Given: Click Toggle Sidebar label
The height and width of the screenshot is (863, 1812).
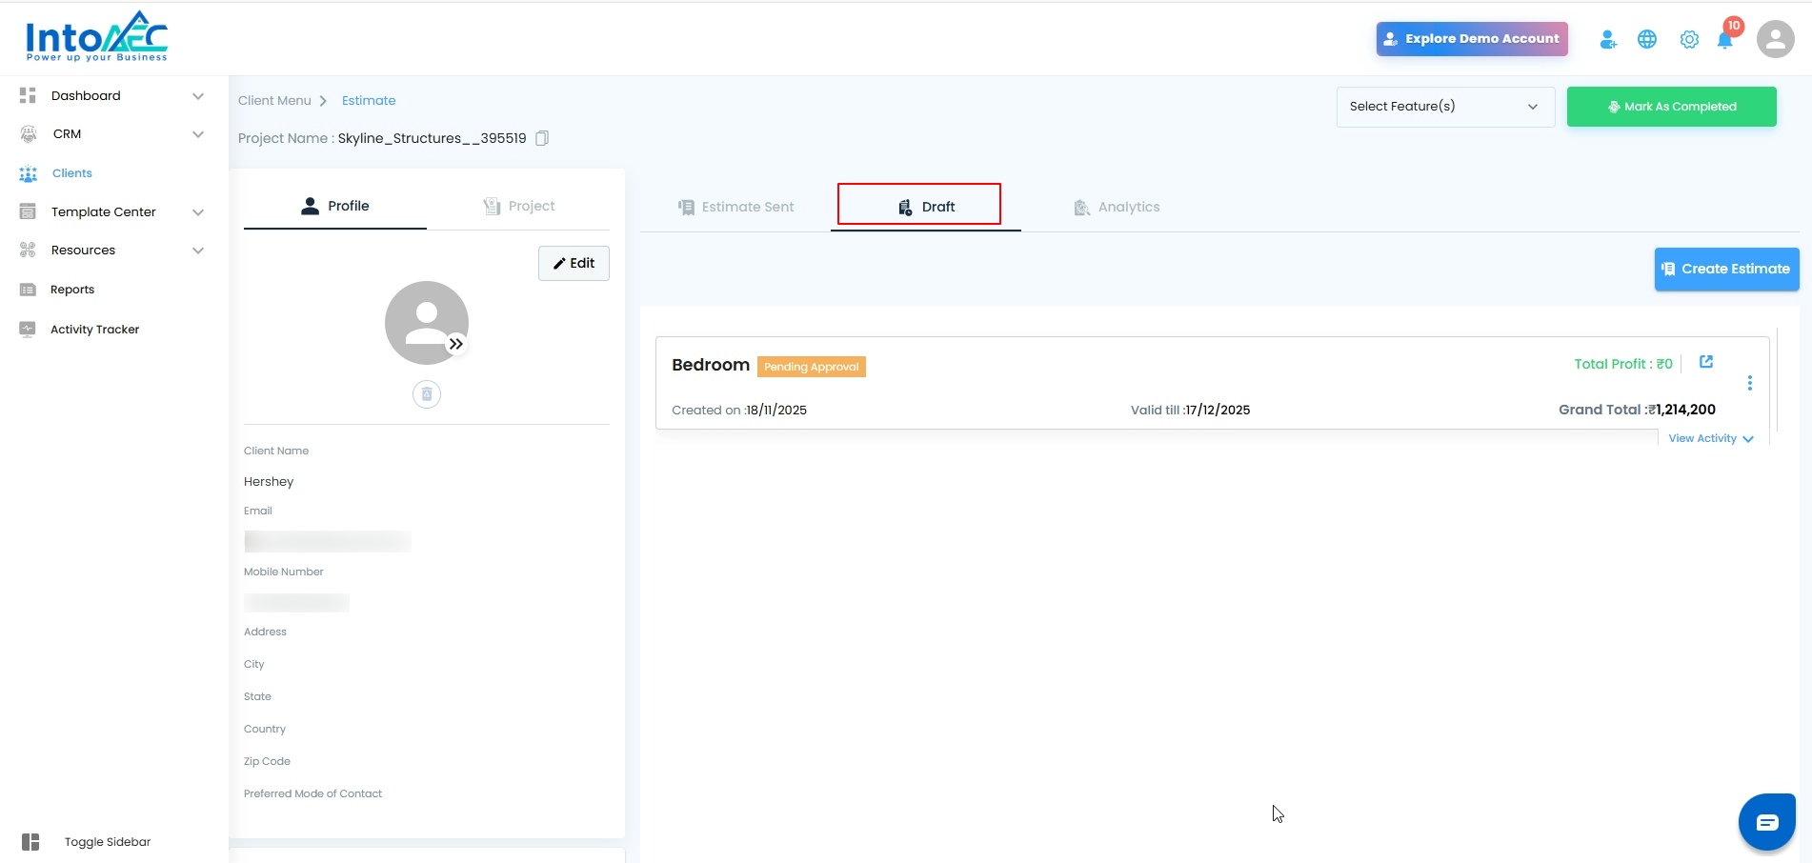Looking at the screenshot, I should pyautogui.click(x=108, y=842).
